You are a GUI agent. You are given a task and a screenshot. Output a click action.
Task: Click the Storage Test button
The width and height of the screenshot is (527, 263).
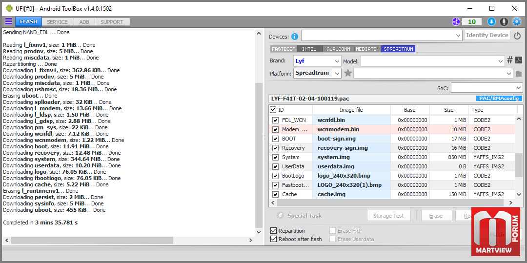coord(388,216)
